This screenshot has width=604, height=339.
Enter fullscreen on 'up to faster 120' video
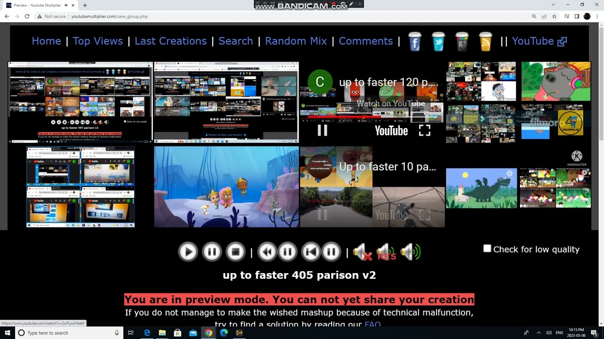point(425,130)
